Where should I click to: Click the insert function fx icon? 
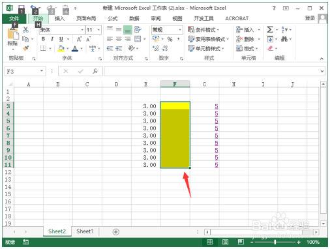tap(95, 71)
